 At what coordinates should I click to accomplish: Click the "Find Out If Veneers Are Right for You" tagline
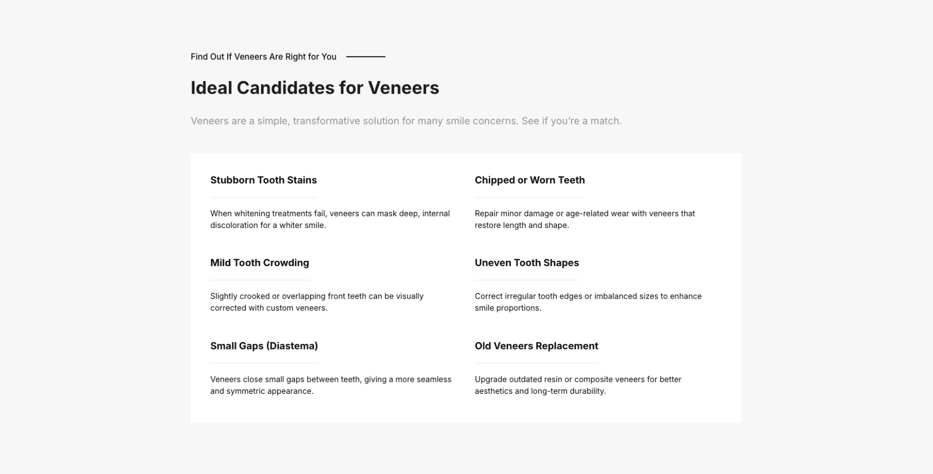pos(263,56)
